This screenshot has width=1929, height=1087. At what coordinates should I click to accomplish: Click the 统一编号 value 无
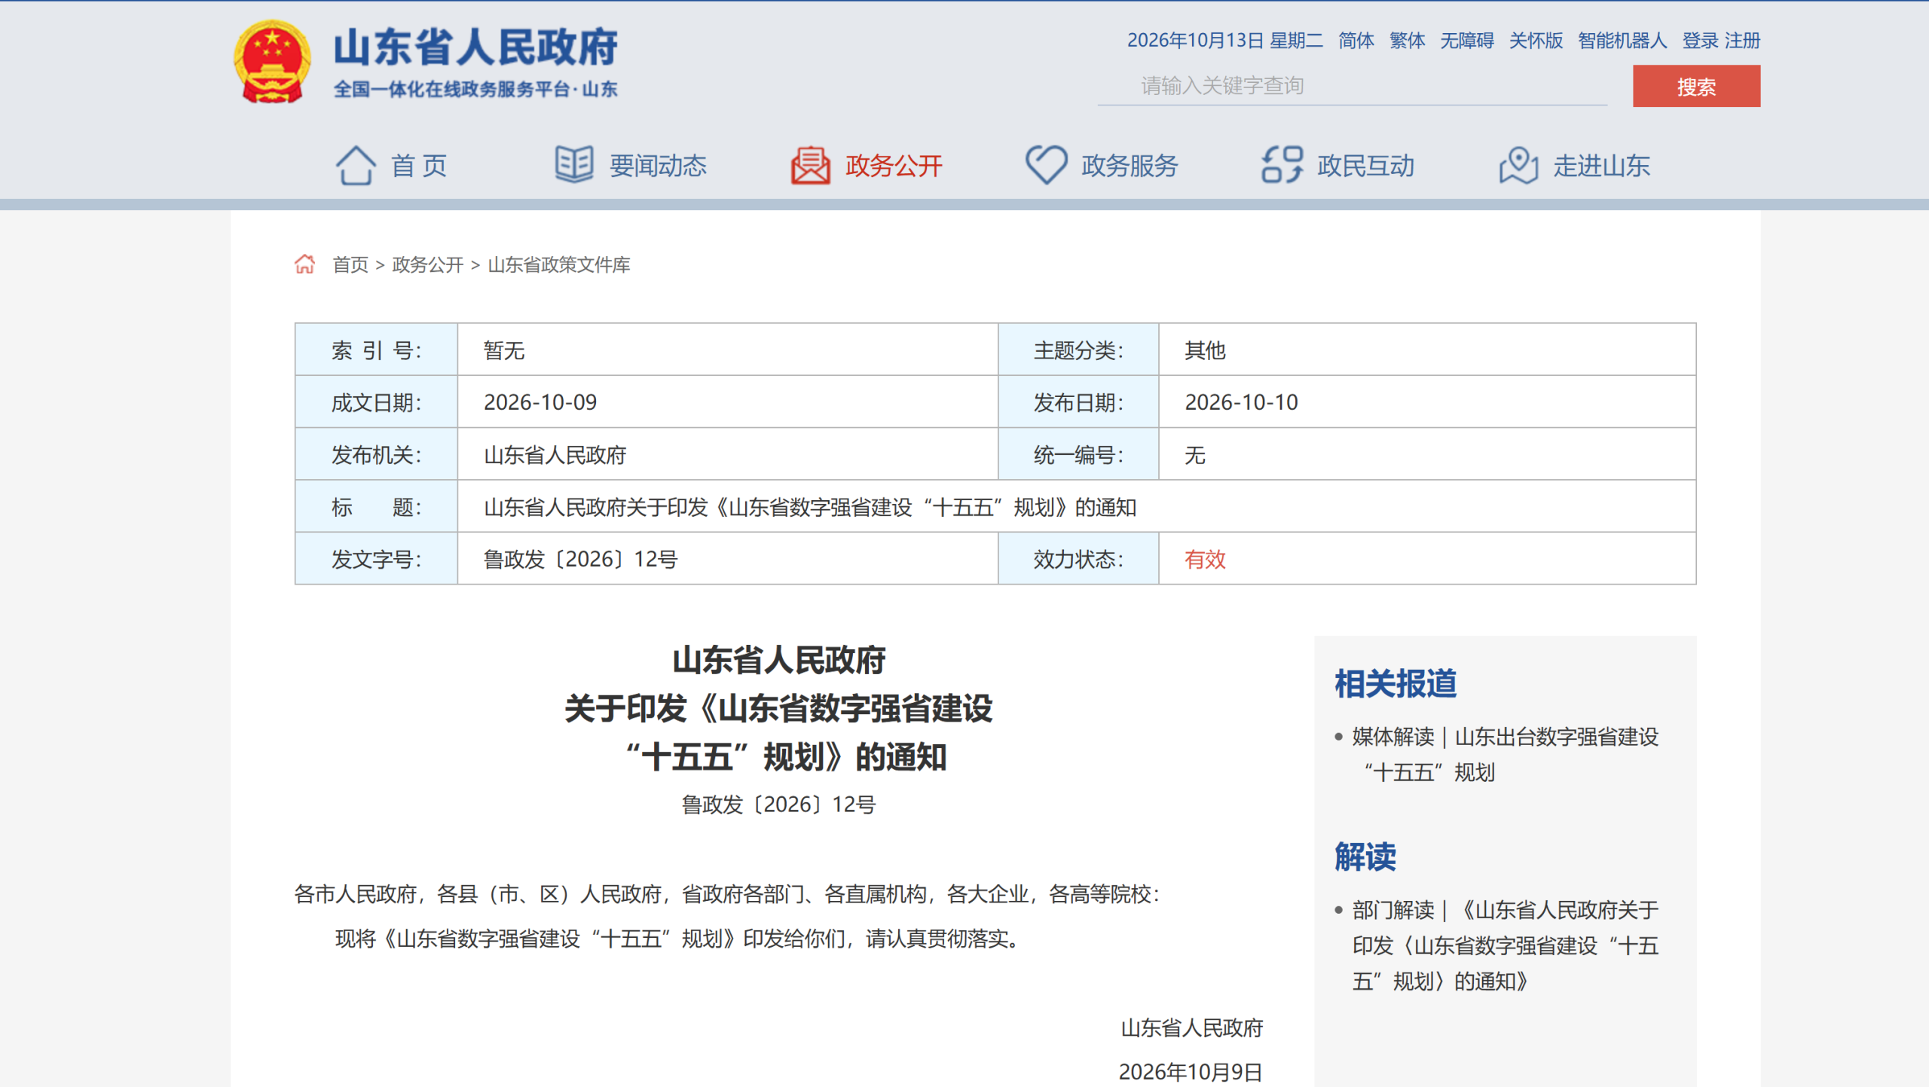pos(1194,455)
